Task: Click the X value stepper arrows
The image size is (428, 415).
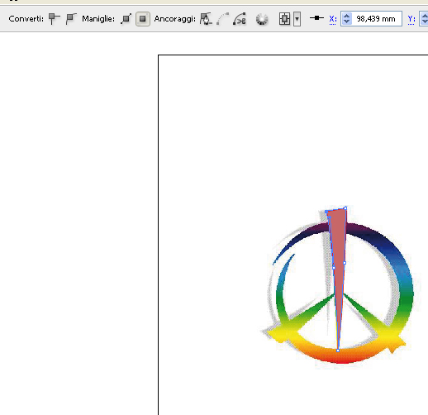Action: pyautogui.click(x=347, y=19)
